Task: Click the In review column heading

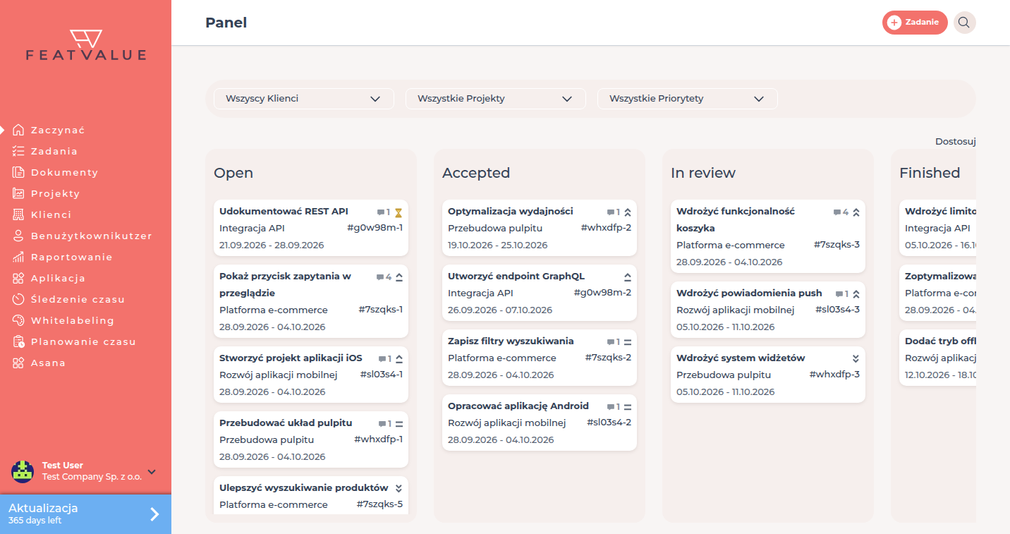Action: pos(703,173)
